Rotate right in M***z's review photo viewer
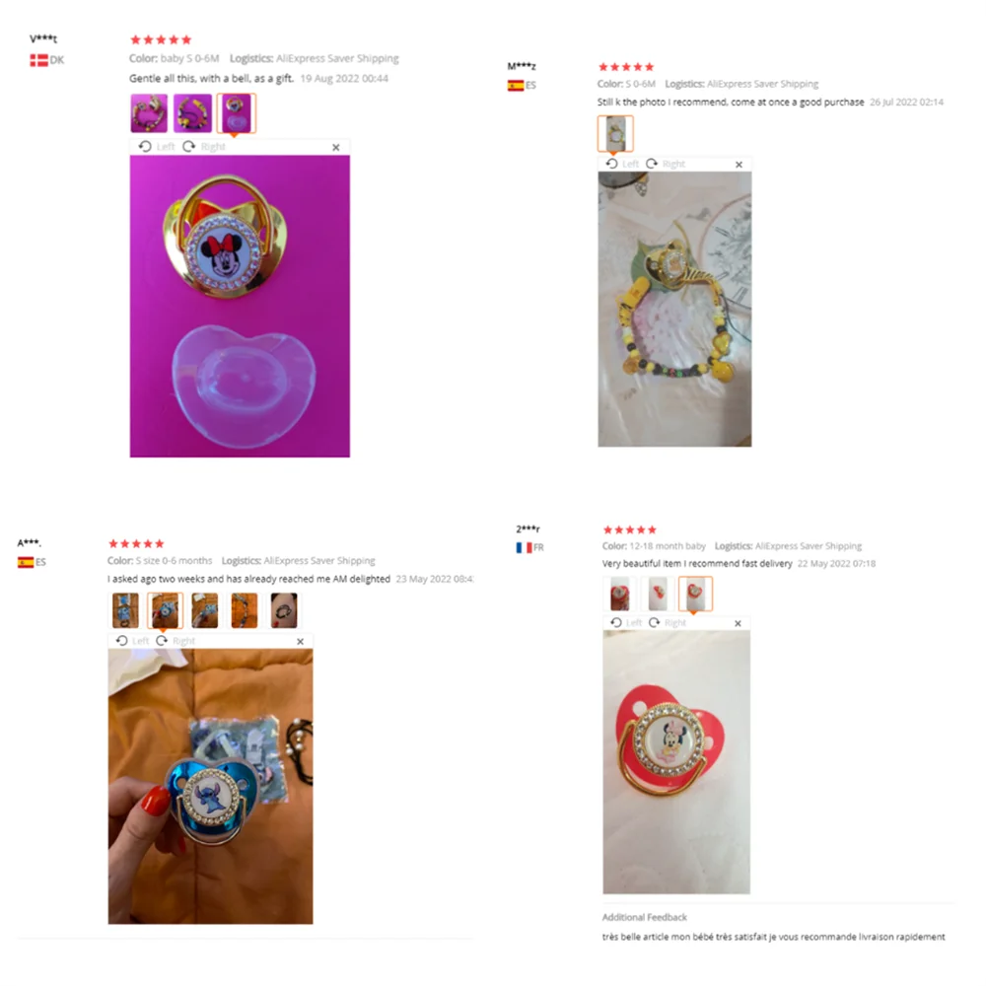986x986 pixels. (666, 164)
